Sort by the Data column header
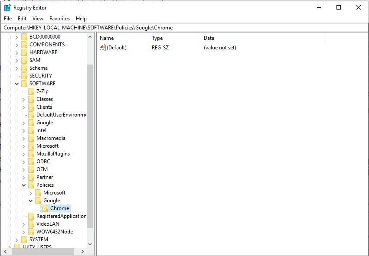 pos(264,38)
